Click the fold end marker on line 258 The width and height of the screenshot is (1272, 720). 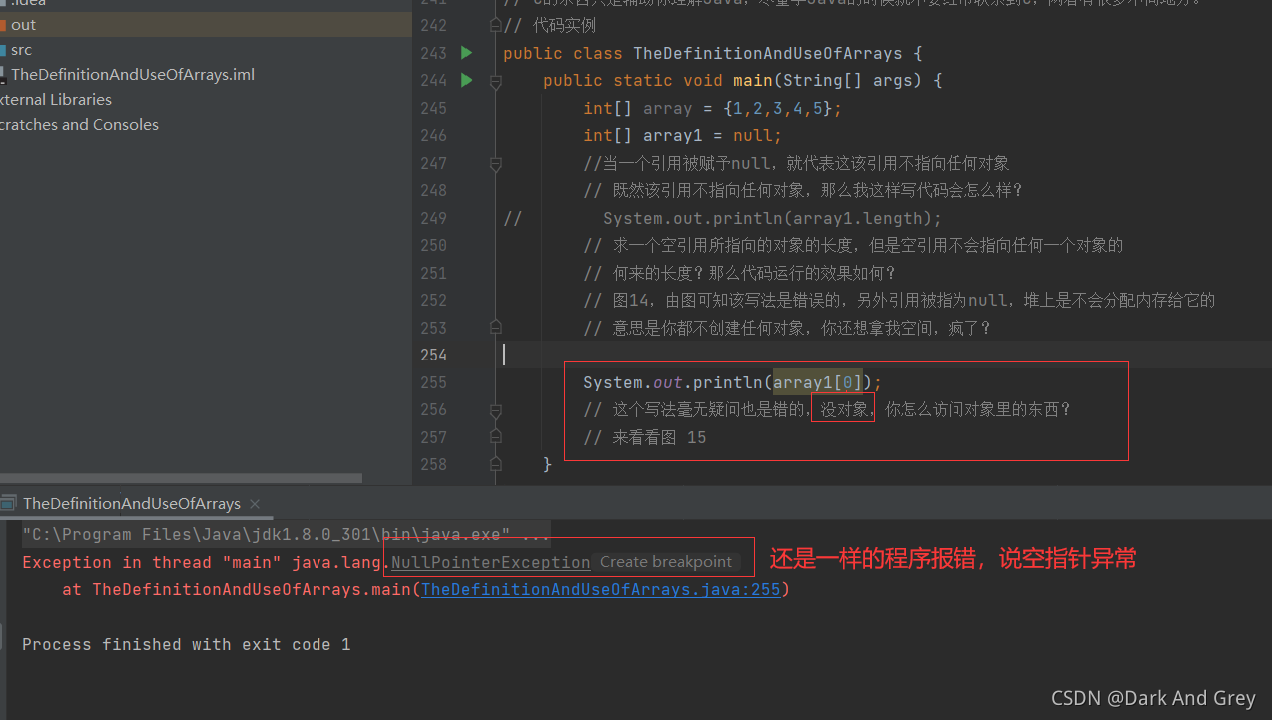pos(495,464)
